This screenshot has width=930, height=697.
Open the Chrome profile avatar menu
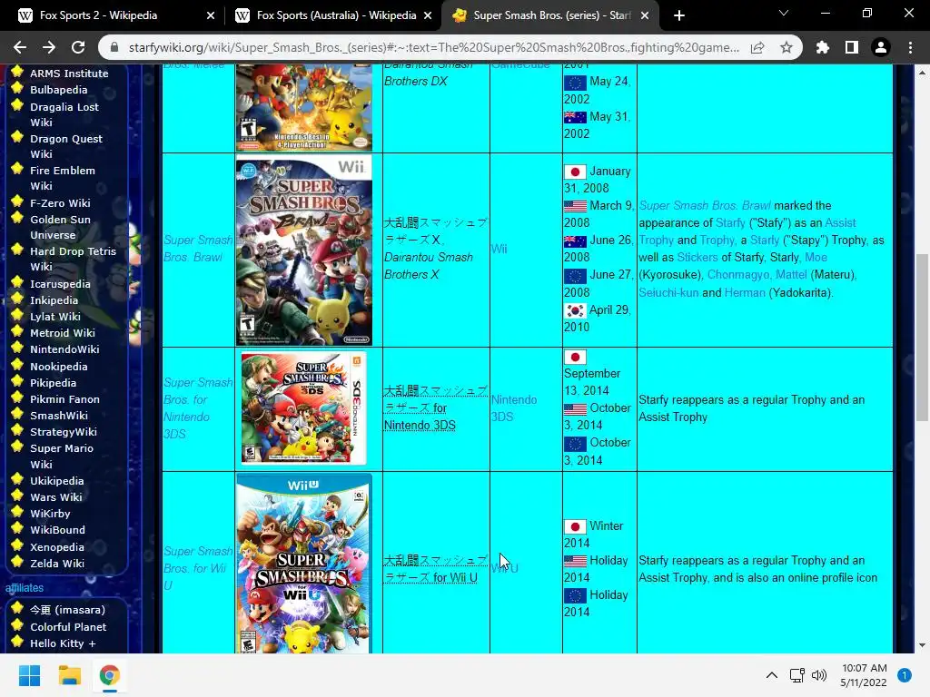(881, 47)
